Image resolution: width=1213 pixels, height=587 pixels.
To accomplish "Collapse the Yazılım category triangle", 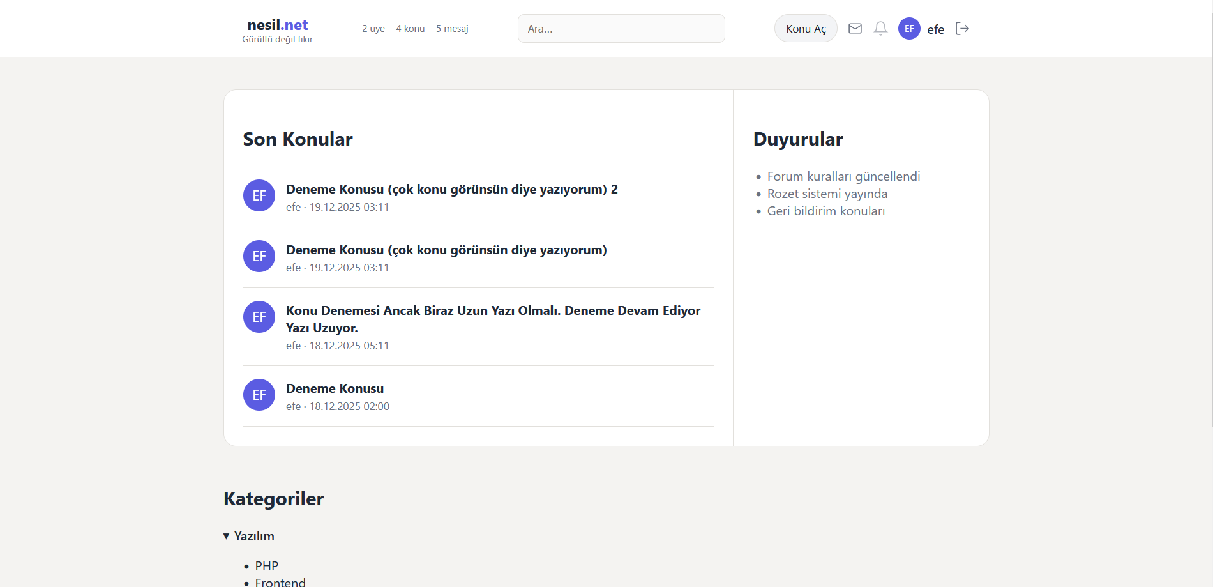I will click(226, 536).
